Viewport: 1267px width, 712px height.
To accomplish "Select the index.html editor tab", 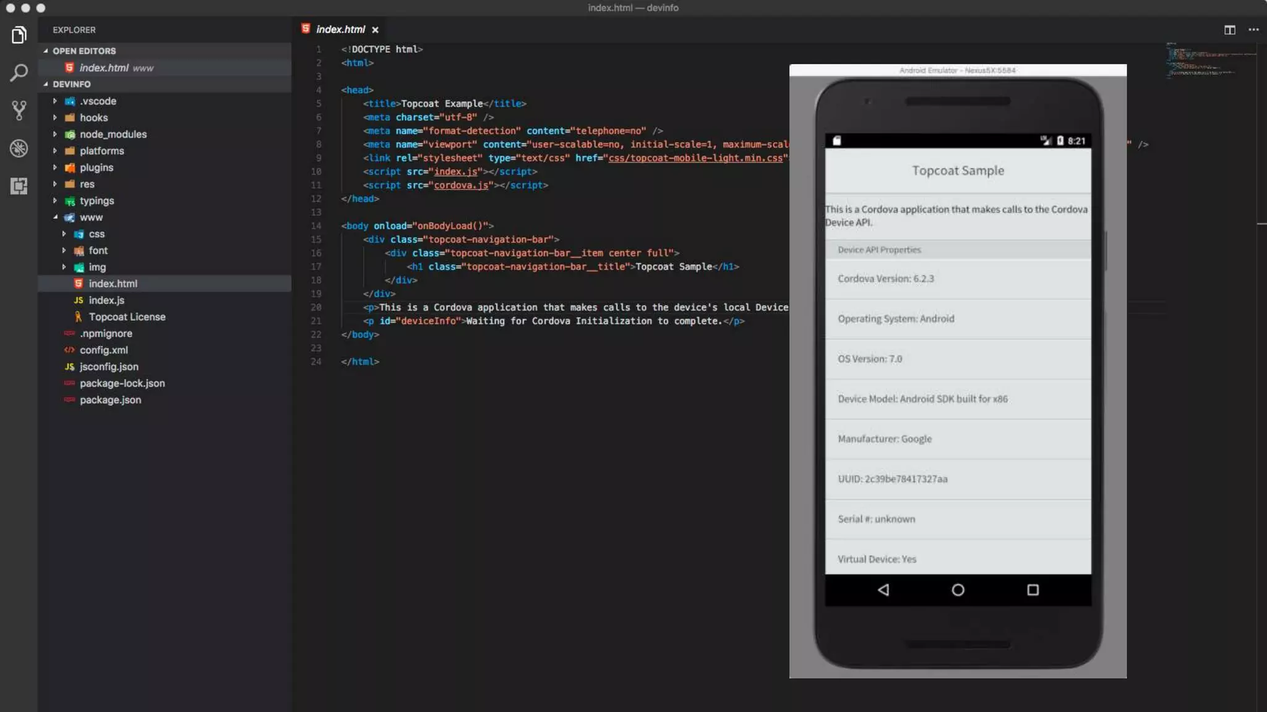I will click(340, 30).
